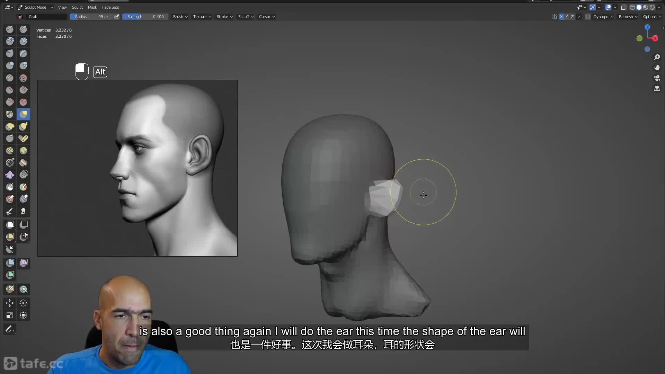Image resolution: width=665 pixels, height=374 pixels.
Task: Select the Box Hide tool
Action: point(23,224)
